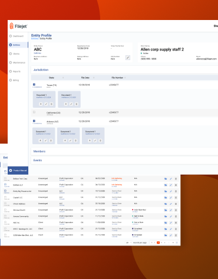Open second Document 1 card under Arizona
The height and width of the screenshot is (279, 218).
point(68,136)
